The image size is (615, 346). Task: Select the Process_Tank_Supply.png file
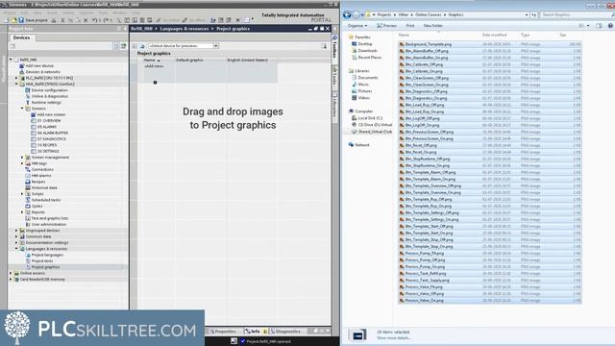click(427, 280)
